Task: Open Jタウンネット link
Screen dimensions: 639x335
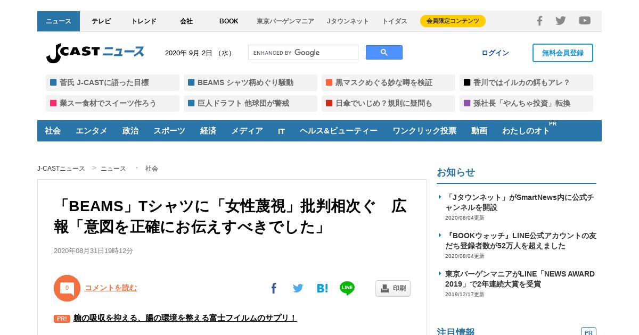Action: [x=348, y=21]
